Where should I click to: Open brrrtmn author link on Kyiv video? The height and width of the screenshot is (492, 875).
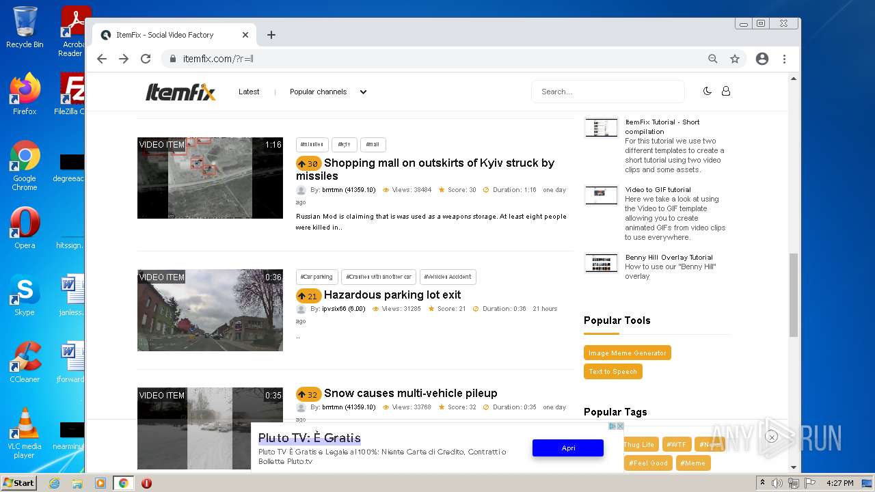349,190
